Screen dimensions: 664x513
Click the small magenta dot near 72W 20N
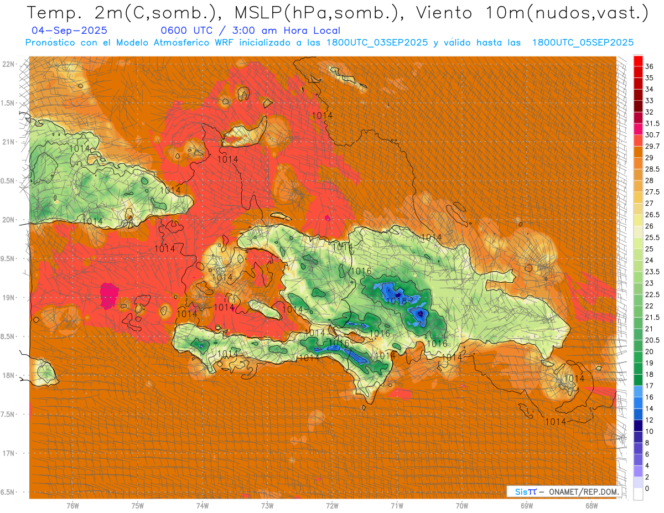pyautogui.click(x=328, y=218)
